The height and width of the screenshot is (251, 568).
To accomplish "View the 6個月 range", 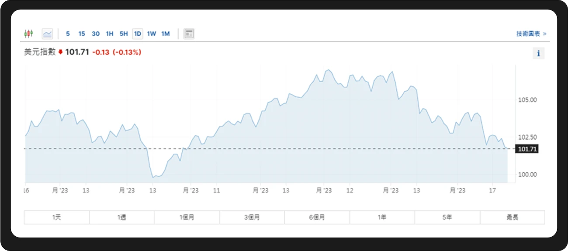I will click(x=317, y=217).
